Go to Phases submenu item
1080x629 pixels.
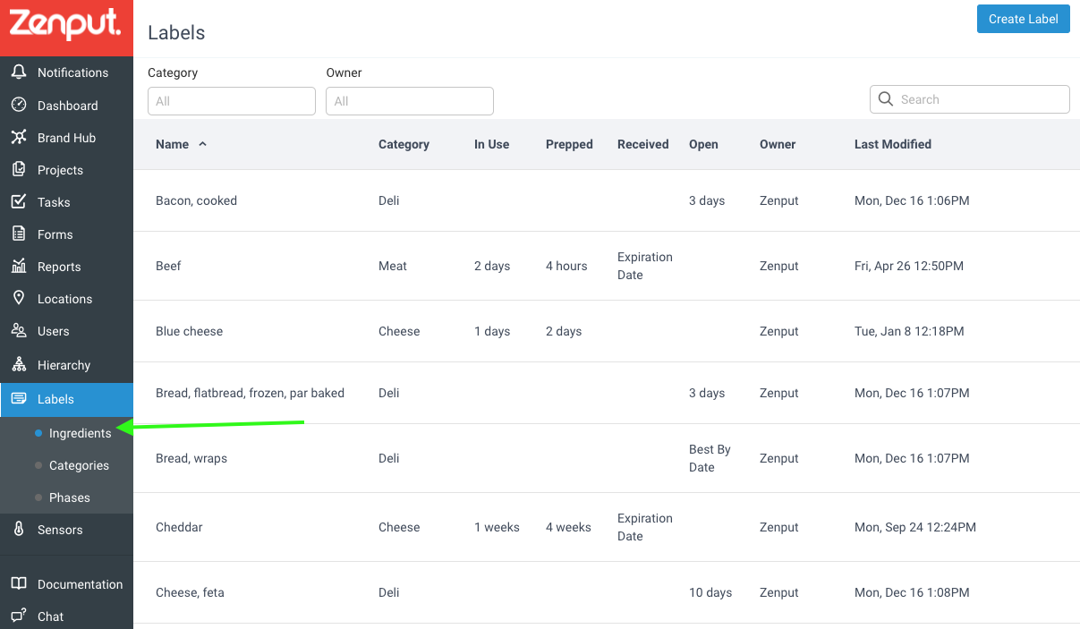[x=70, y=497]
